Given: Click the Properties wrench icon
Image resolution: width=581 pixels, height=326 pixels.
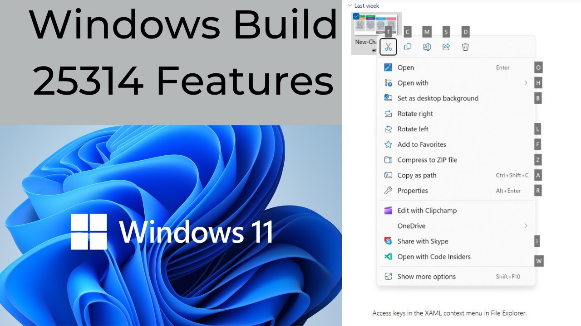Looking at the screenshot, I should pyautogui.click(x=388, y=191).
